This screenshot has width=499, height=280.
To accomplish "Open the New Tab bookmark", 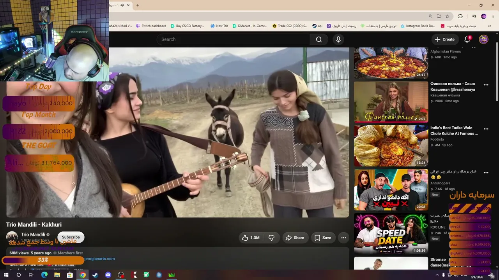I will click(x=219, y=26).
